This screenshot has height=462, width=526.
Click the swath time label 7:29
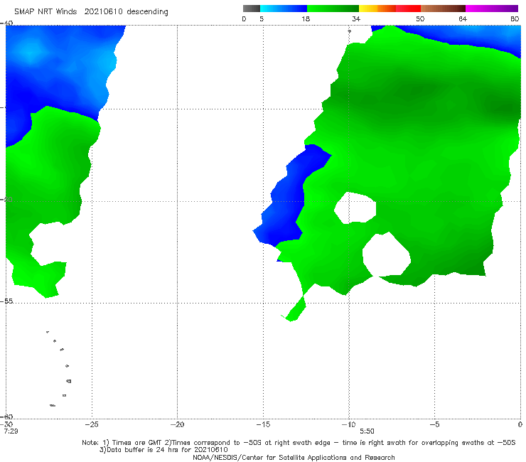point(11,431)
